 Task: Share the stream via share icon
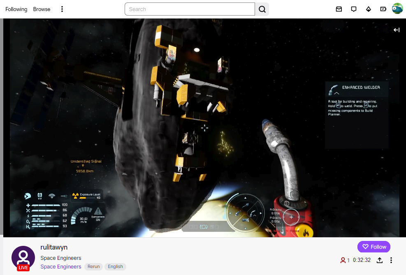coord(380,260)
